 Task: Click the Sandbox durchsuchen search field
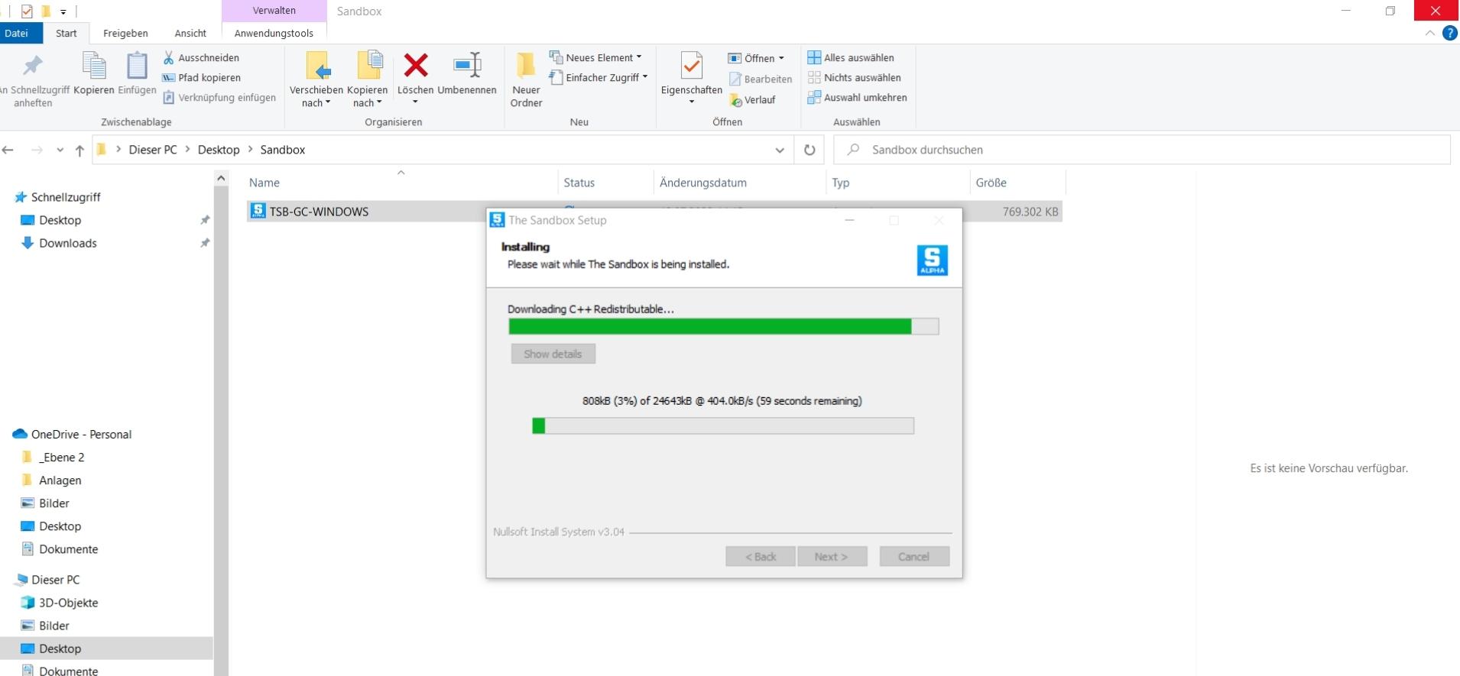[1142, 150]
